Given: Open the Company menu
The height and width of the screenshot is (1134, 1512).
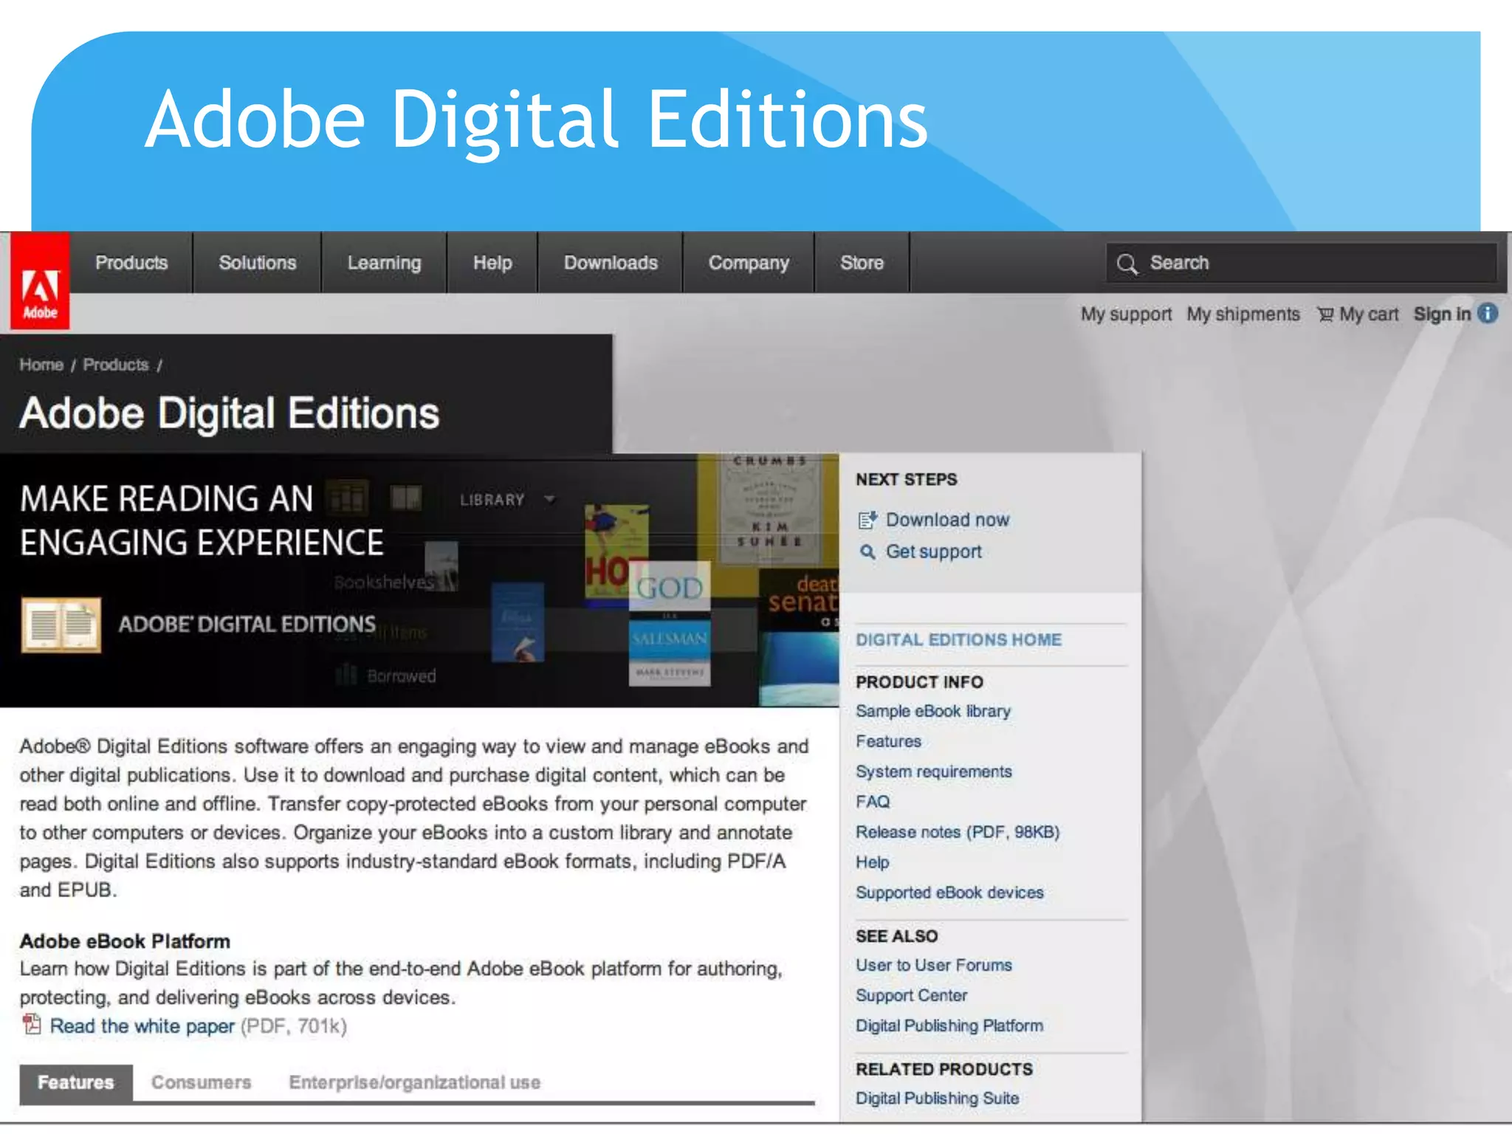Looking at the screenshot, I should pos(749,263).
